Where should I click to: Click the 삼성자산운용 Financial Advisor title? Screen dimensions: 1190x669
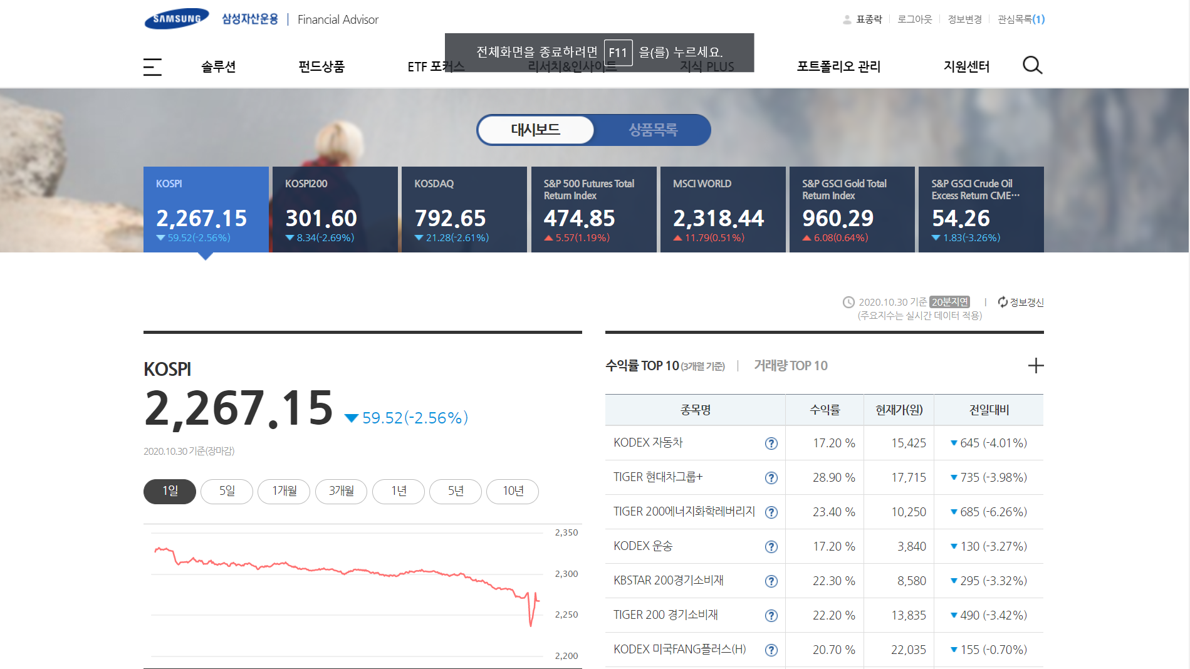(300, 19)
